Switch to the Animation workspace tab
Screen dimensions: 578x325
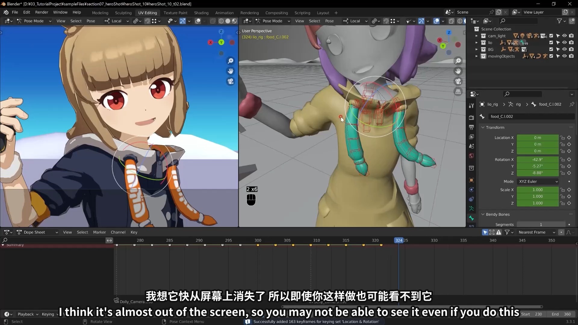point(224,13)
